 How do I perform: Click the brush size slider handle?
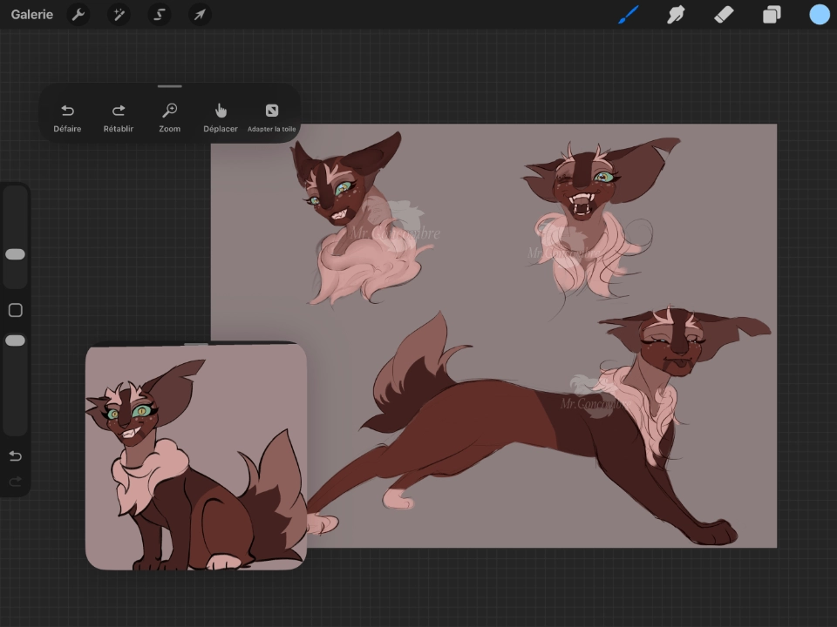tap(15, 254)
